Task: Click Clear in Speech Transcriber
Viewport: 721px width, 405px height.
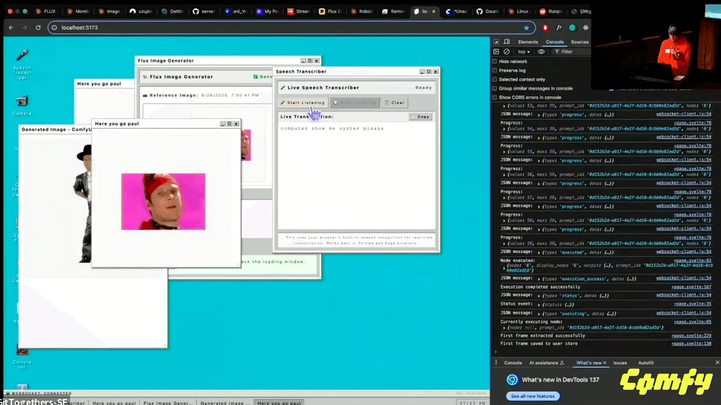Action: coord(395,103)
